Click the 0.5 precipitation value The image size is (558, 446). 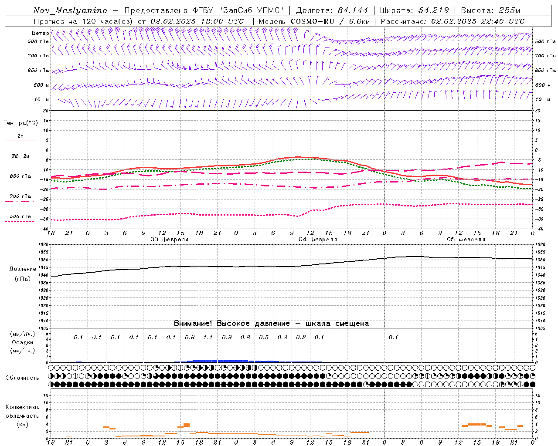tap(264, 337)
